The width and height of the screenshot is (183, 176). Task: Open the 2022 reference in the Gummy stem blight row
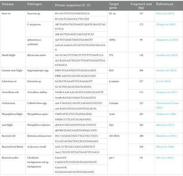point(166,70)
